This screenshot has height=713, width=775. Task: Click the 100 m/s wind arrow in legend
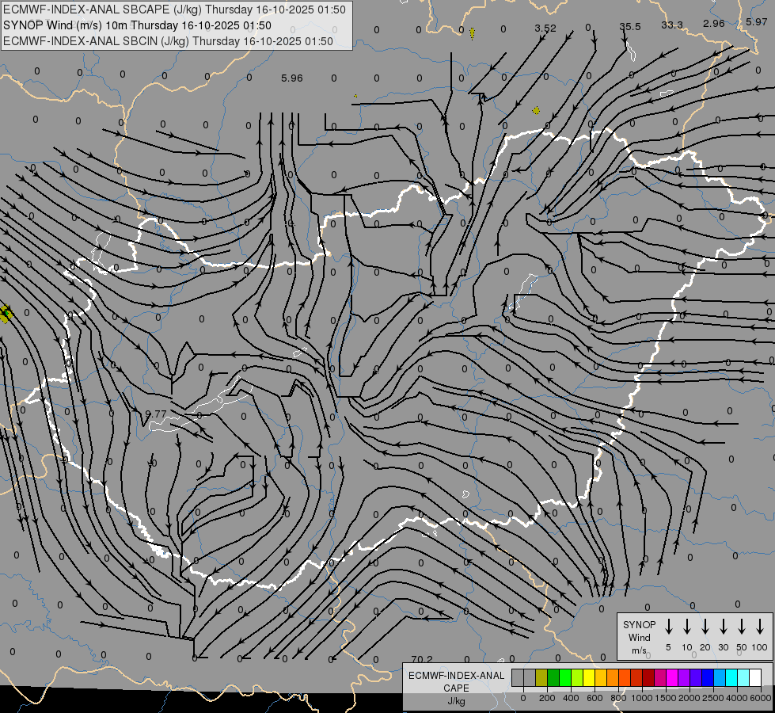(760, 627)
